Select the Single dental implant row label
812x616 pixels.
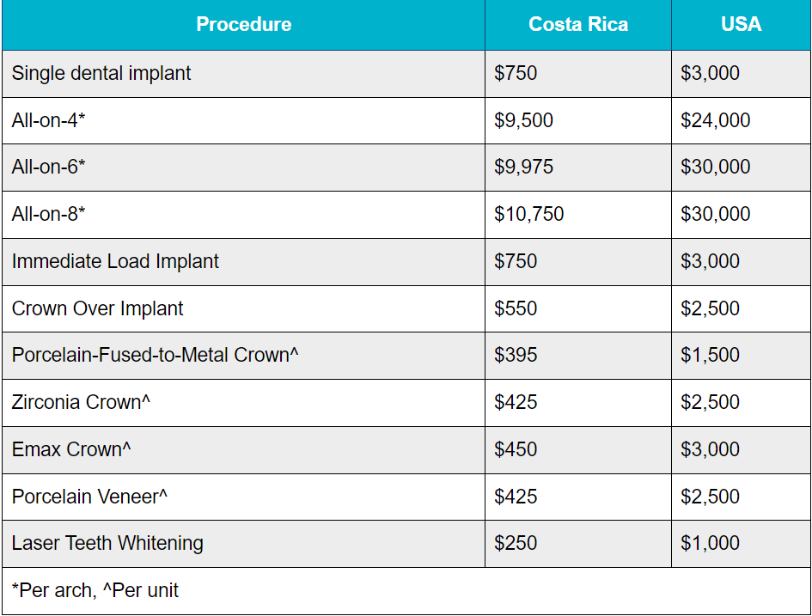click(101, 73)
